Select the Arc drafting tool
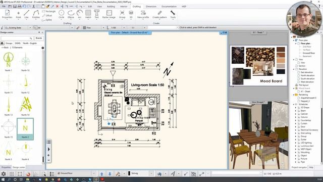This screenshot has height=182, width=323. click(x=80, y=14)
